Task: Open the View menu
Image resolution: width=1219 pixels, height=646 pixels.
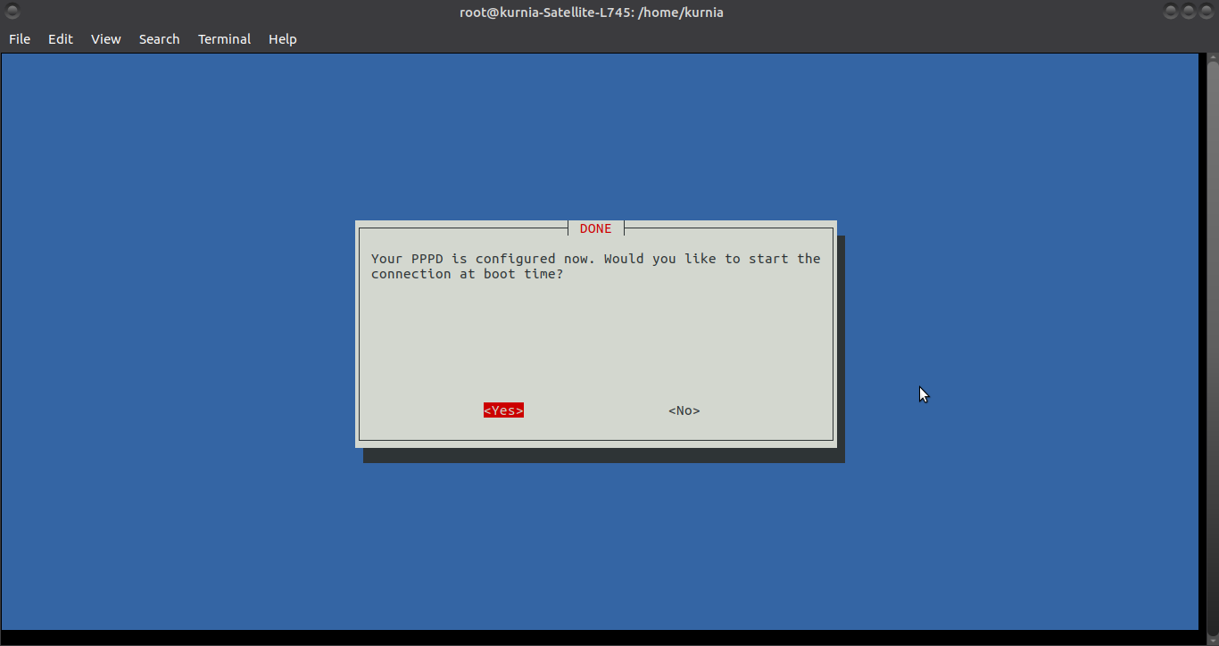Action: (x=105, y=38)
